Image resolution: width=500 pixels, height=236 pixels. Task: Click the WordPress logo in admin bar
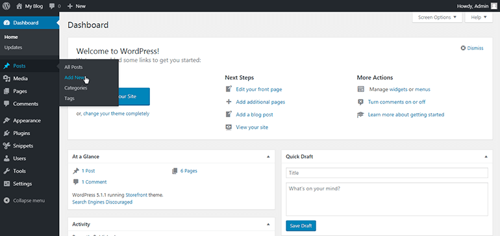point(6,6)
